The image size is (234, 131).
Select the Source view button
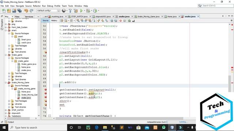pyautogui.click(x=45, y=20)
